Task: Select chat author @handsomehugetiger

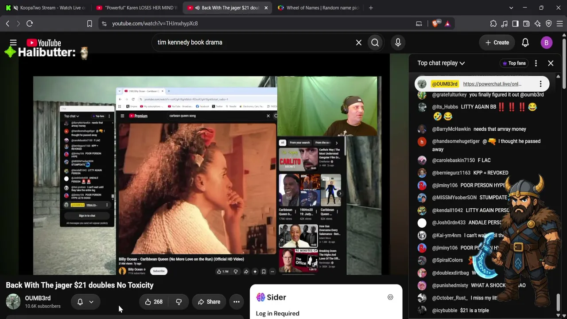Action: click(456, 141)
